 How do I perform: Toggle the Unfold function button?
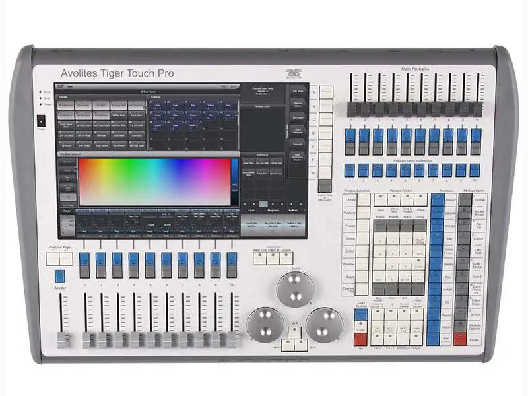[448, 288]
